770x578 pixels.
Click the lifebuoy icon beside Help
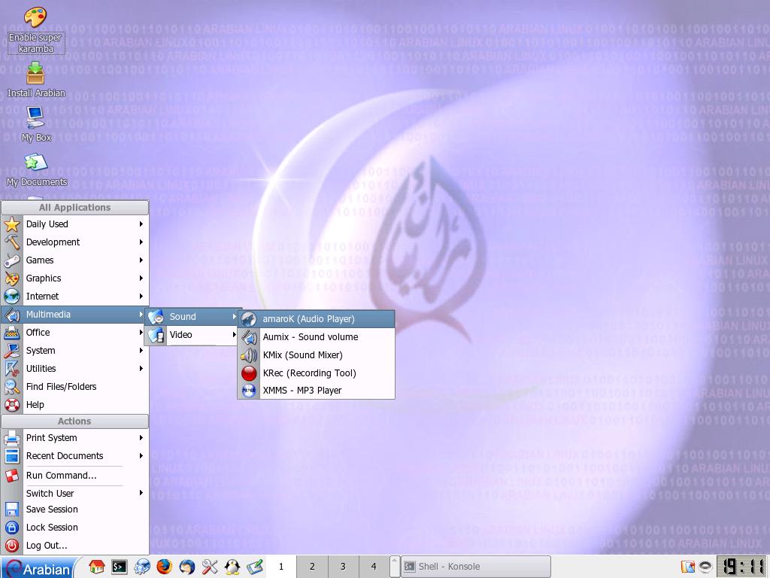(12, 405)
